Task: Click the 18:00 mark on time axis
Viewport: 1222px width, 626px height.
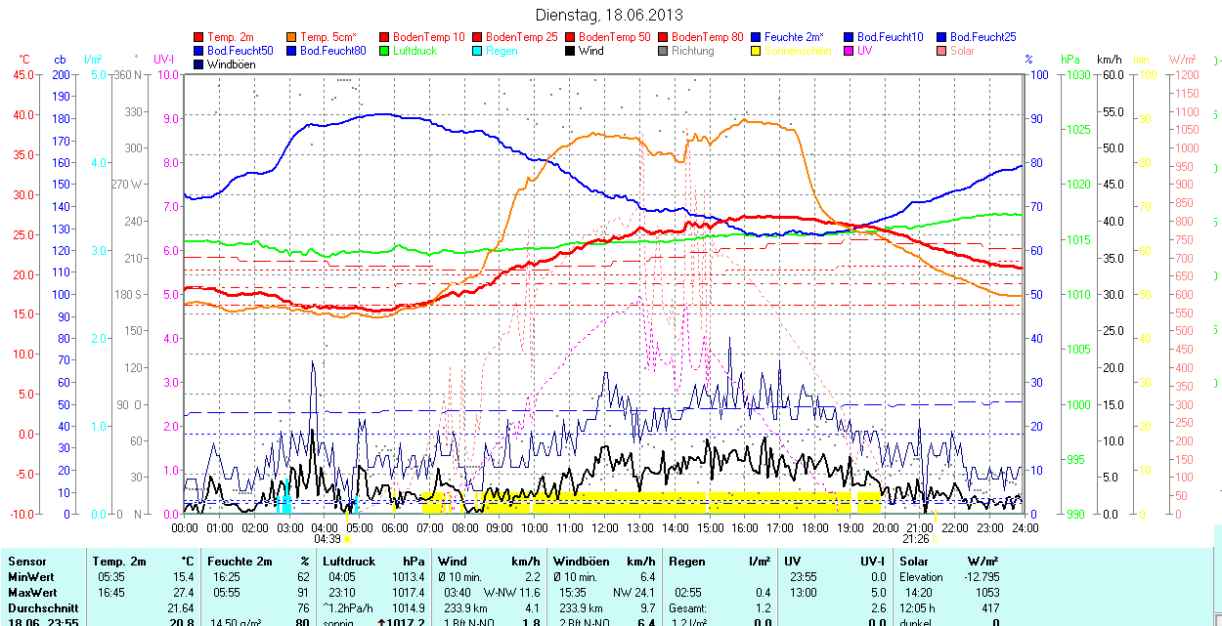Action: (x=814, y=527)
